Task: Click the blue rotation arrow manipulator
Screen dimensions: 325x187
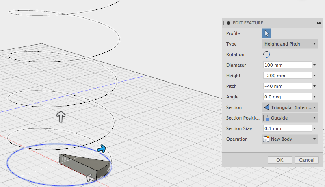Action: point(102,149)
